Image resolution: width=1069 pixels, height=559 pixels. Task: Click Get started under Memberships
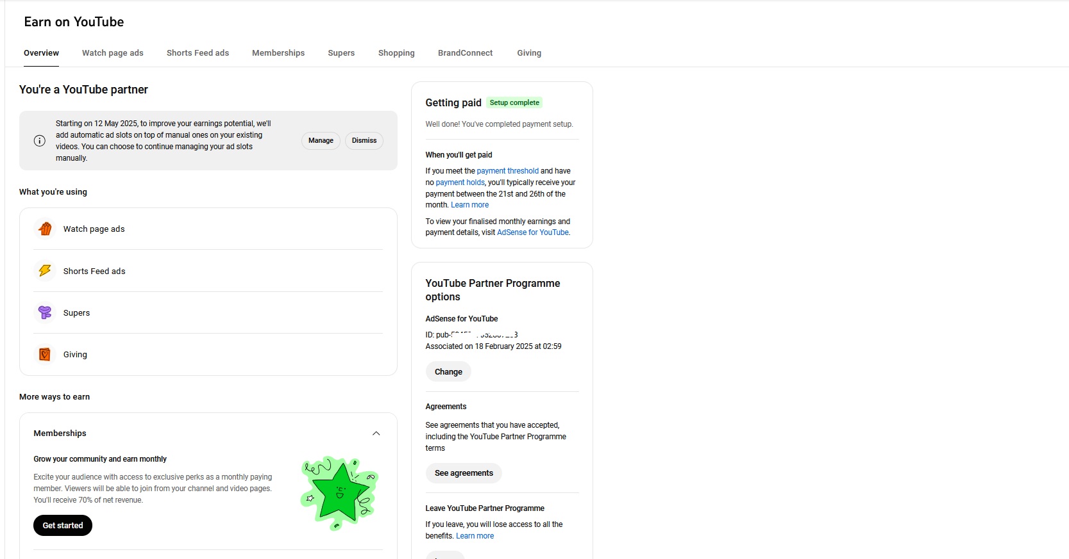pos(63,526)
